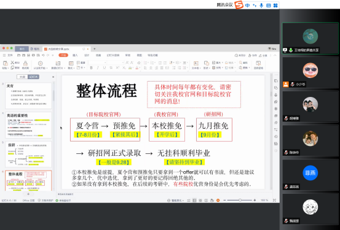Open the Insert ribbon tab

[75, 55]
